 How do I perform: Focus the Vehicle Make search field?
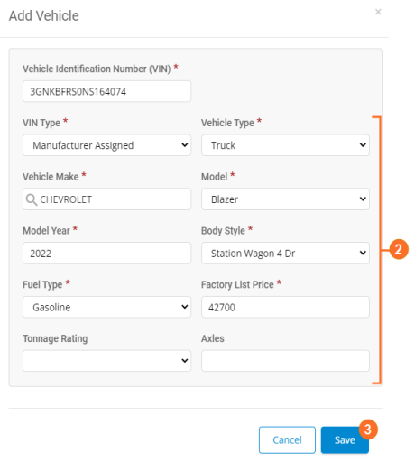(x=106, y=199)
